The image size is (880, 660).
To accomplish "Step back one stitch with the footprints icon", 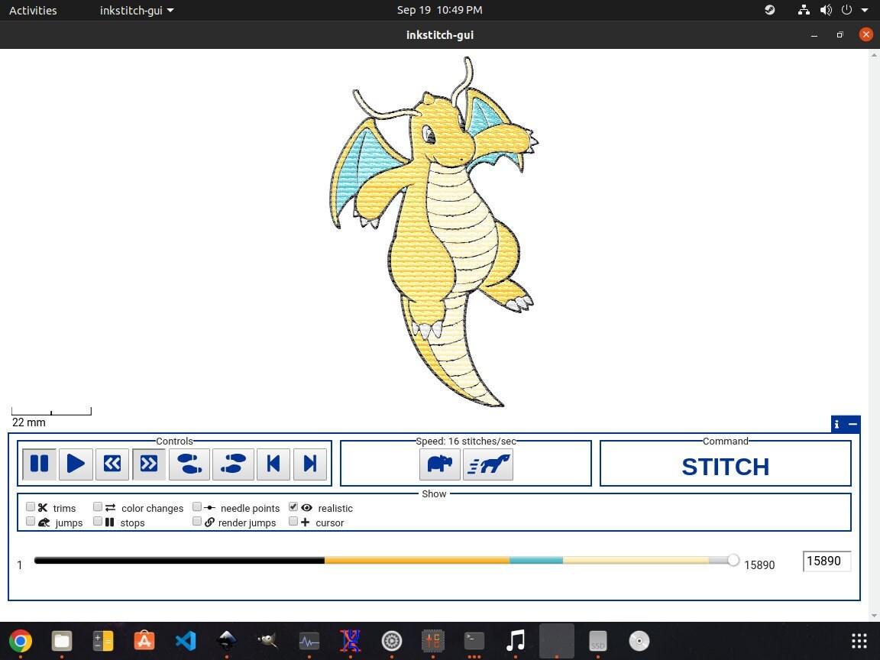I will [x=189, y=464].
